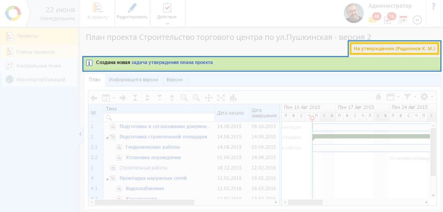The image size is (443, 212).
Task: Open the задача утверждения плана проекта link
Action: (172, 62)
